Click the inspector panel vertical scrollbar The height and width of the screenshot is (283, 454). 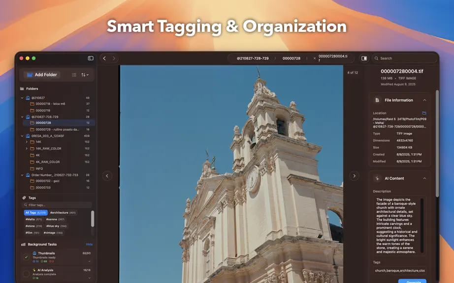click(437, 143)
